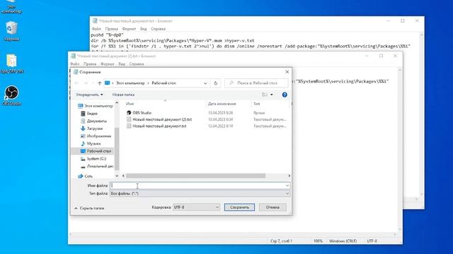453x254 pixels.
Task: Click the search Рабочий стол field
Action: [256, 83]
